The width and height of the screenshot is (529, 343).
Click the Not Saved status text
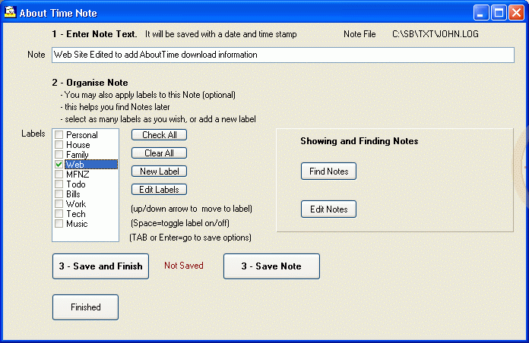click(183, 266)
